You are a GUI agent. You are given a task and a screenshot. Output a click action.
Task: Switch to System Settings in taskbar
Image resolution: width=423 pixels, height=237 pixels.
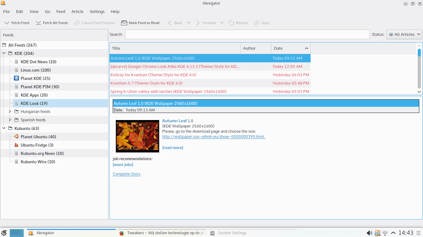pos(253,233)
